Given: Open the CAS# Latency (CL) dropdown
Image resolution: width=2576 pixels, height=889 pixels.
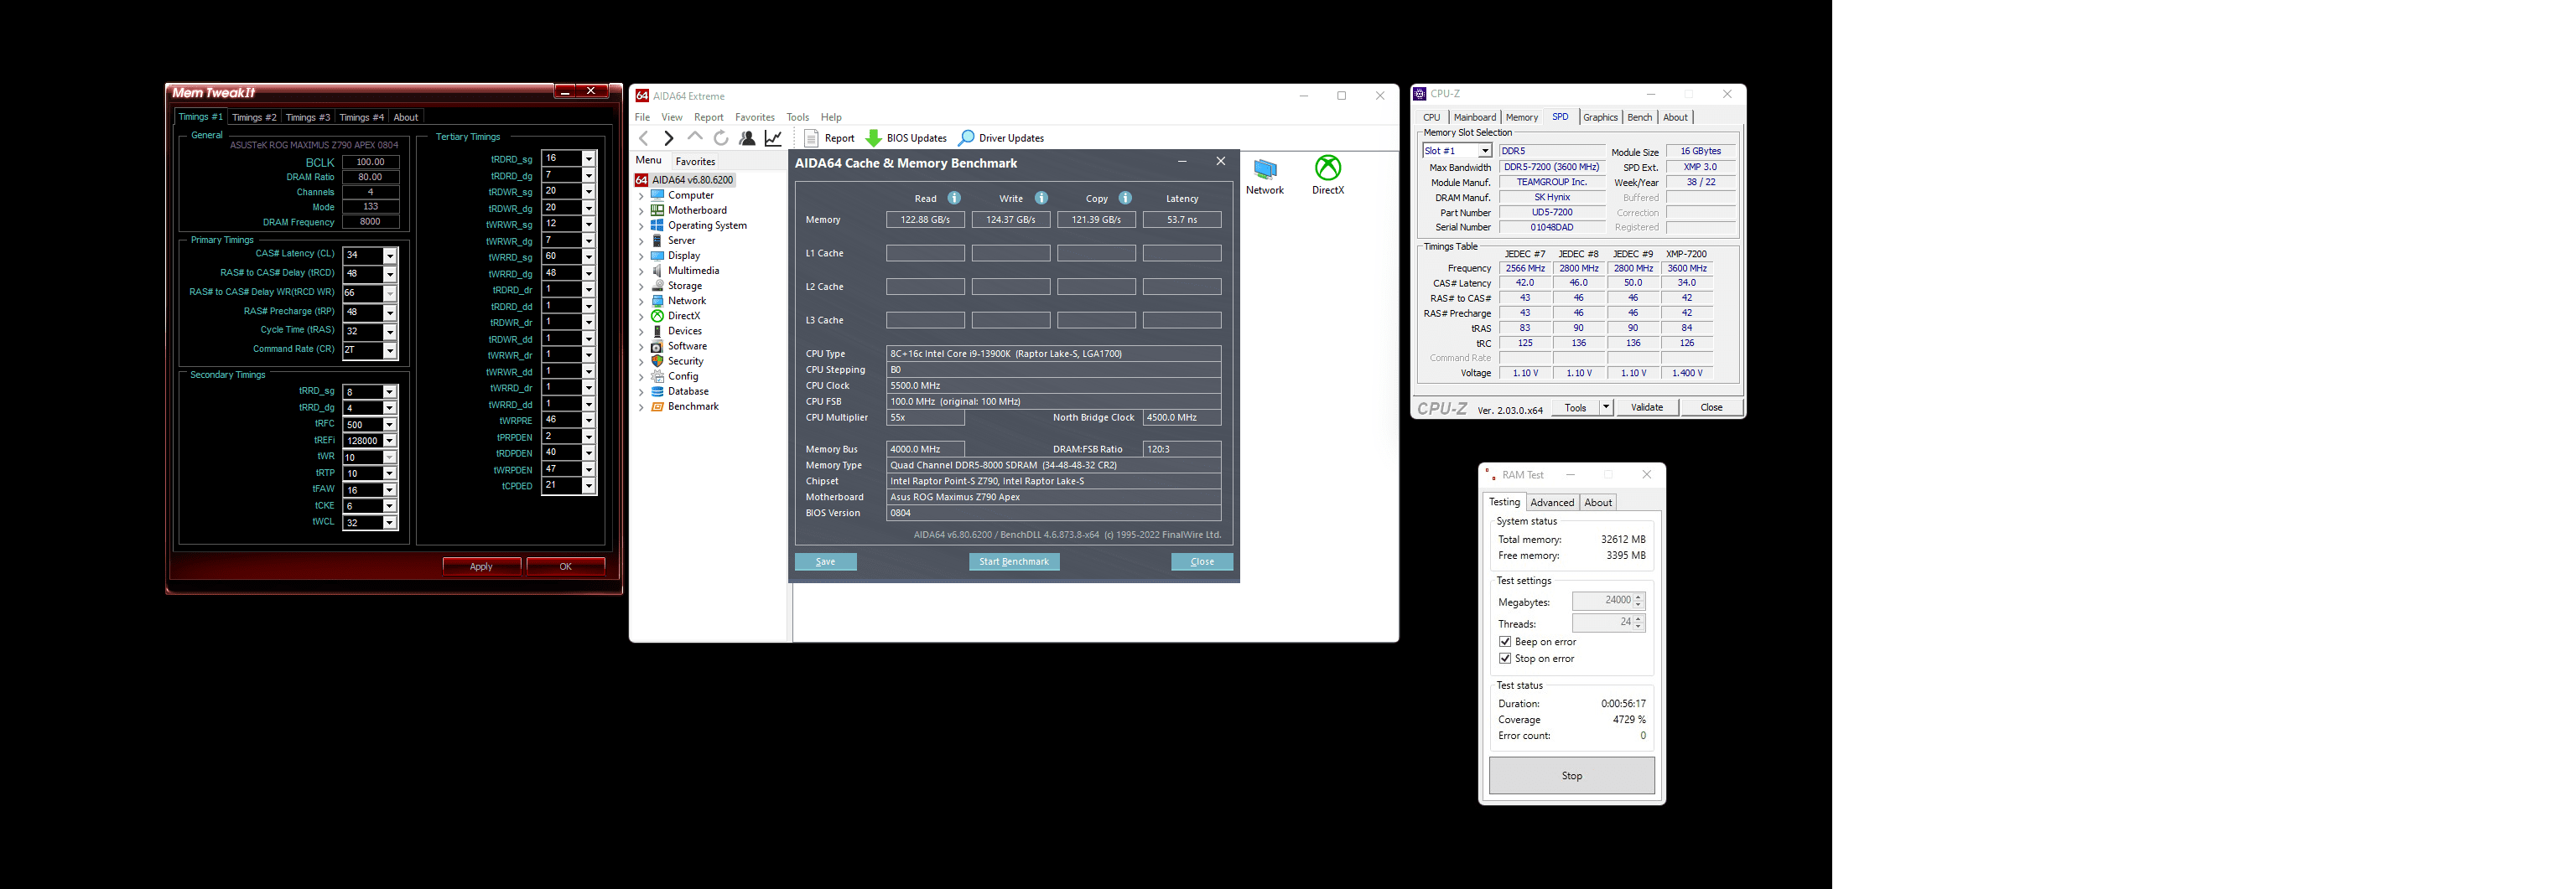Looking at the screenshot, I should (x=390, y=256).
